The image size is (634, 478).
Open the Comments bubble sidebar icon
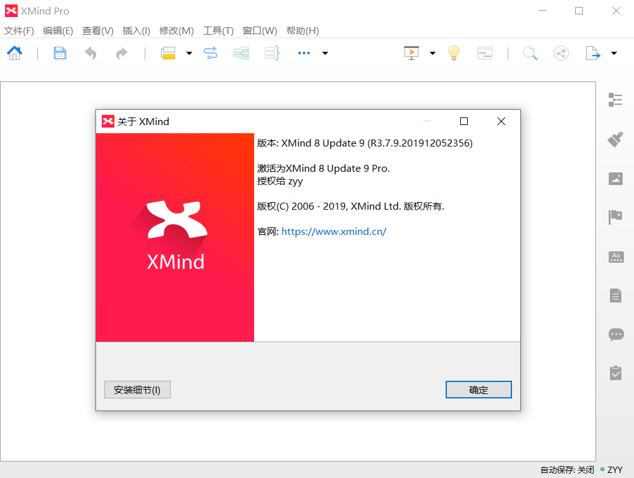click(616, 335)
